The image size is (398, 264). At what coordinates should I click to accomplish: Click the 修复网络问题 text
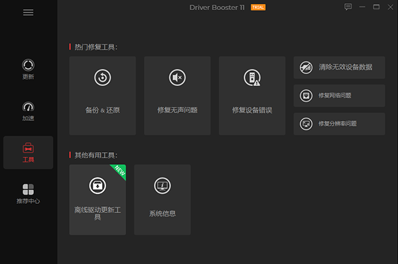335,95
